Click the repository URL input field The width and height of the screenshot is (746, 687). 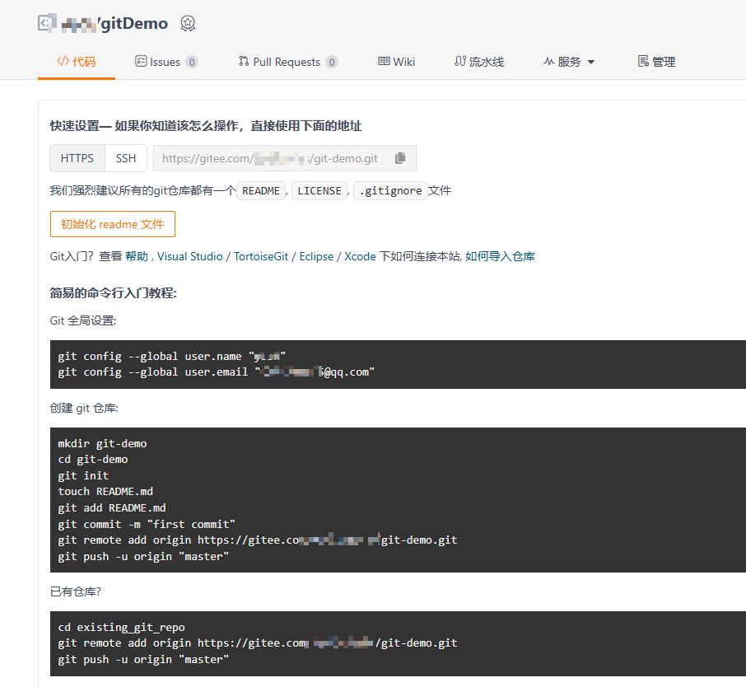coord(285,158)
